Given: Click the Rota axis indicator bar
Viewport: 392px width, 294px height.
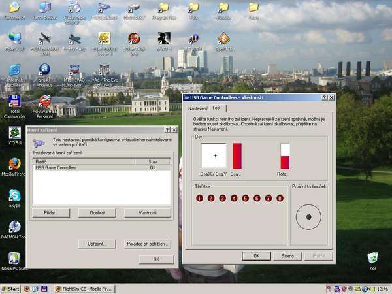Looking at the screenshot, I should 285,155.
